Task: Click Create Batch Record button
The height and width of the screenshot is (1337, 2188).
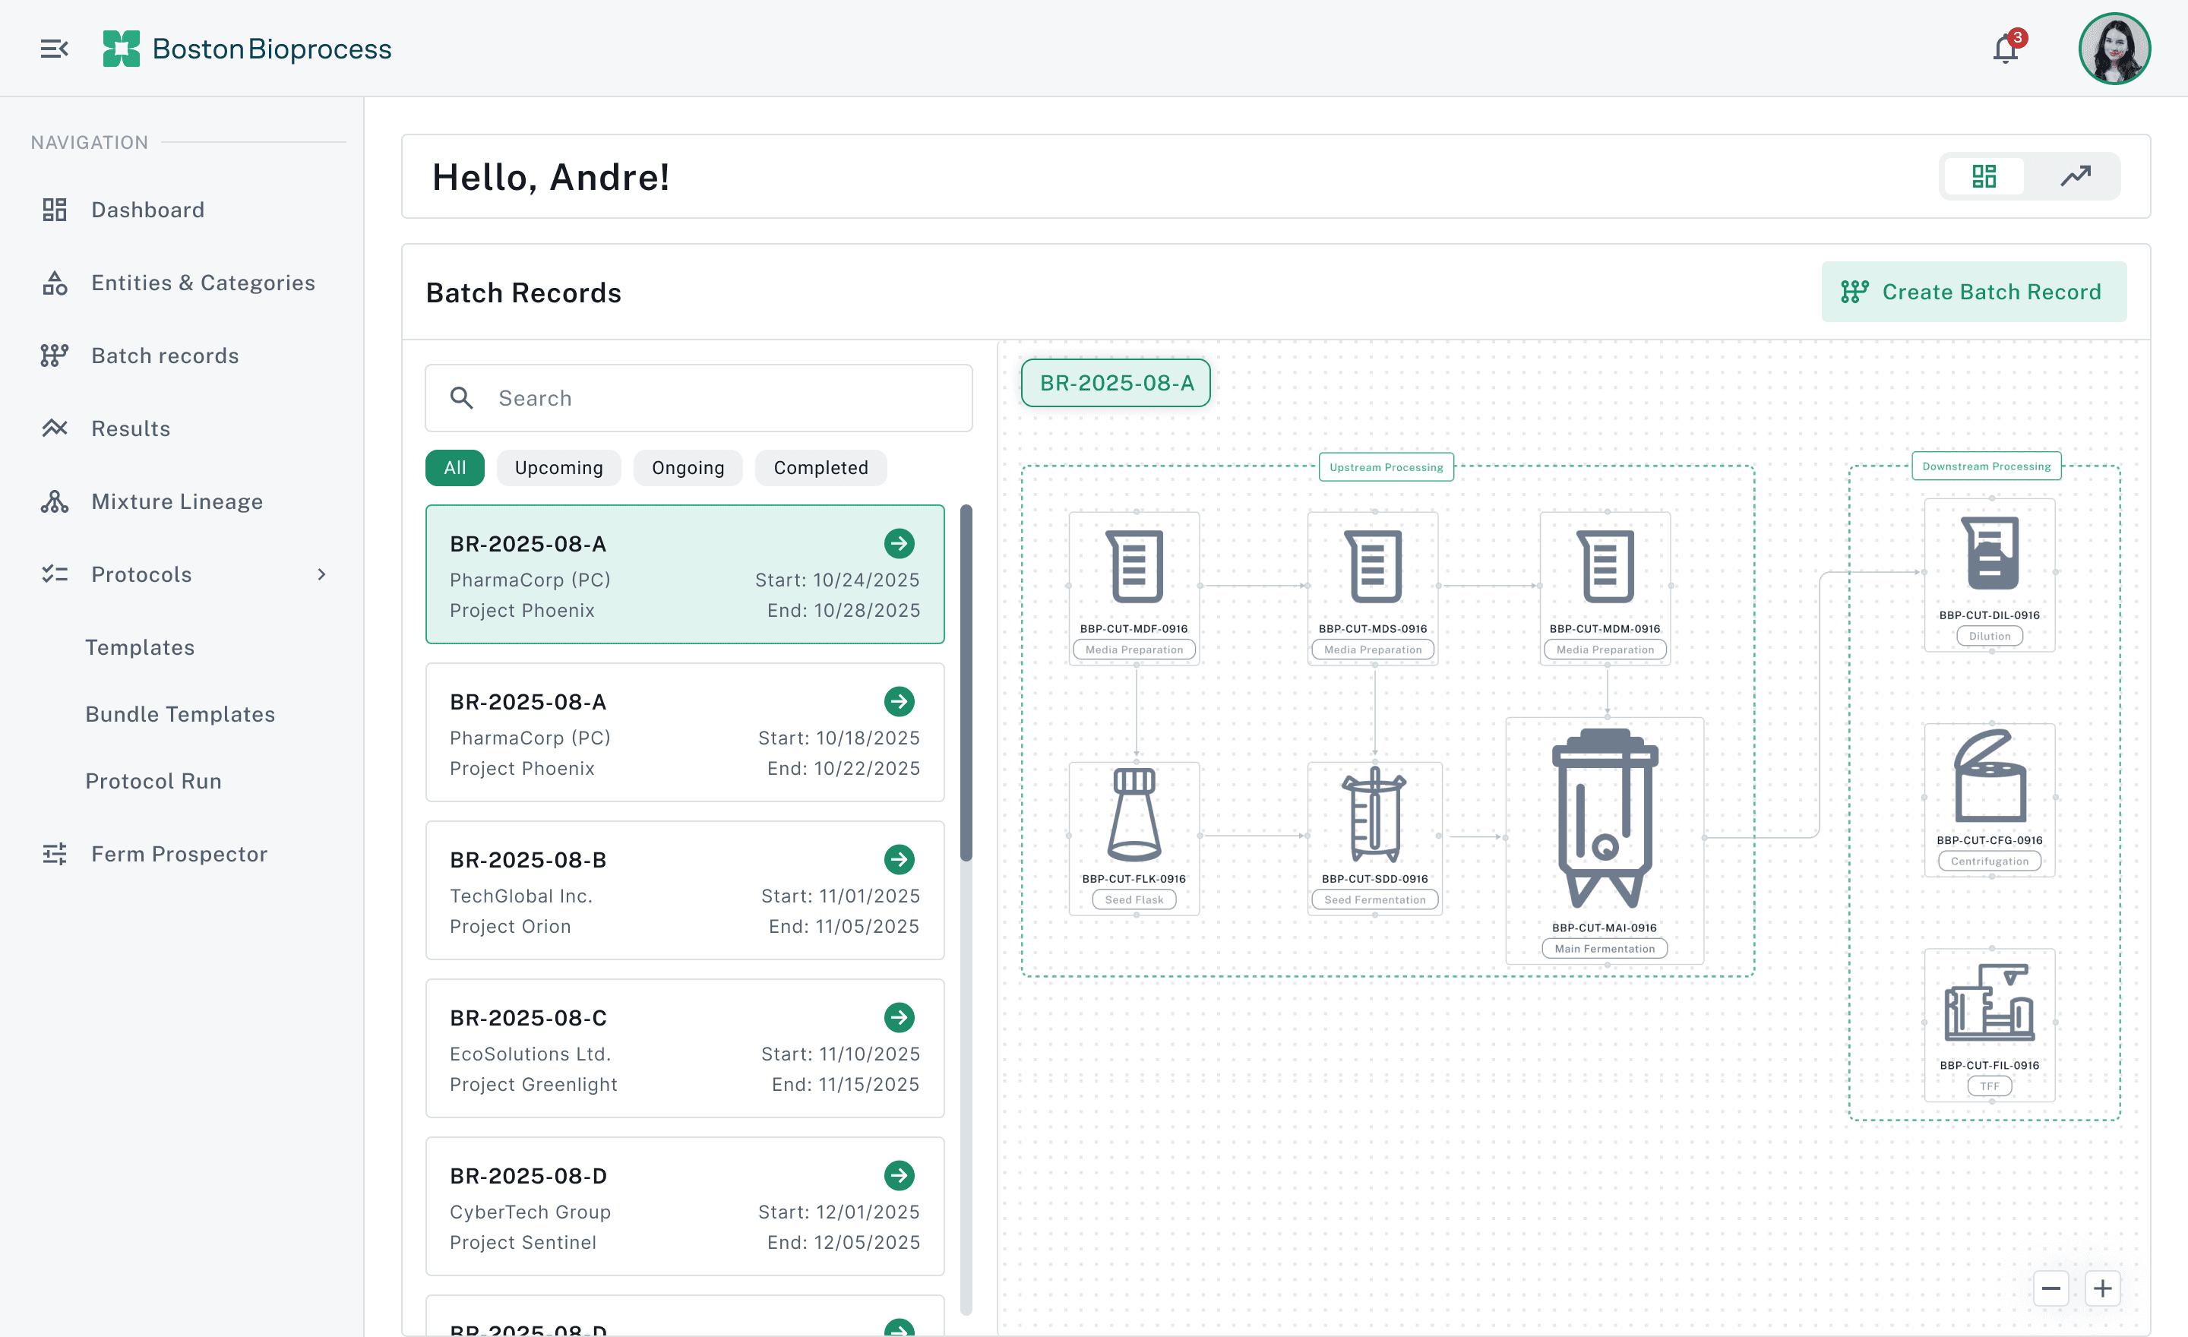Action: 1973,292
